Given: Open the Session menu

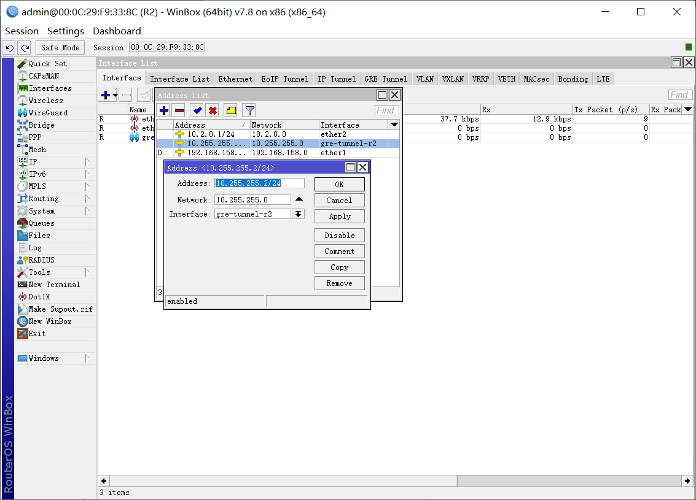Looking at the screenshot, I should (x=22, y=31).
